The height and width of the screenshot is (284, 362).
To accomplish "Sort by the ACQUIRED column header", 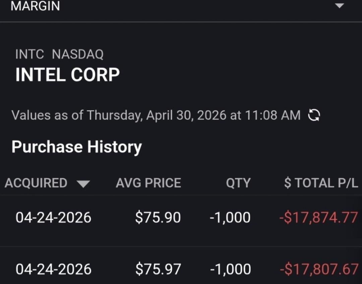I will pos(36,183).
